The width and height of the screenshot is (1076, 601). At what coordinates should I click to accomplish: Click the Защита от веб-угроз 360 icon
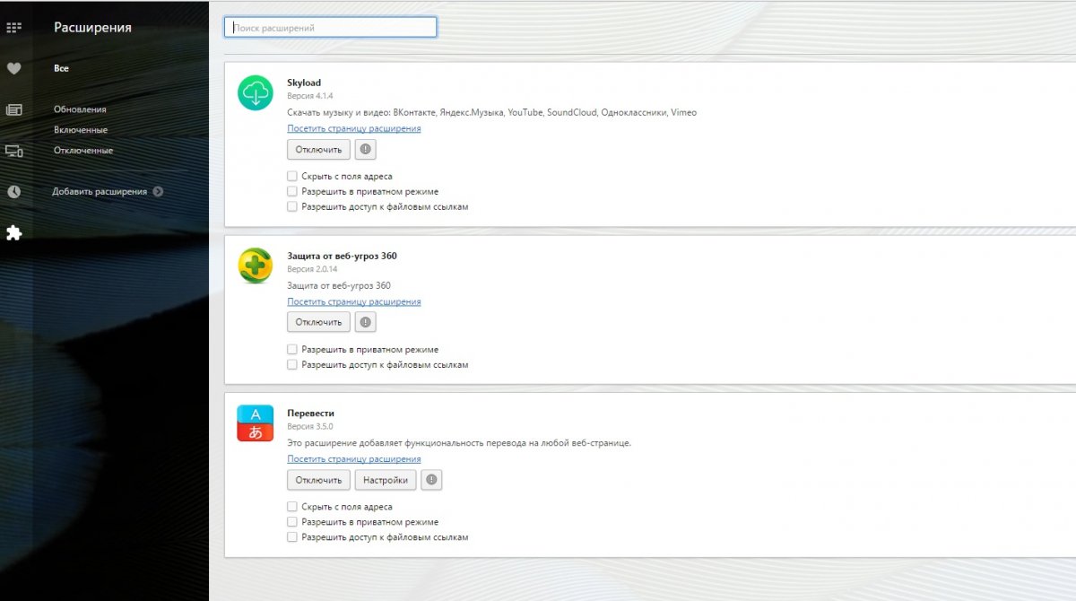point(256,266)
